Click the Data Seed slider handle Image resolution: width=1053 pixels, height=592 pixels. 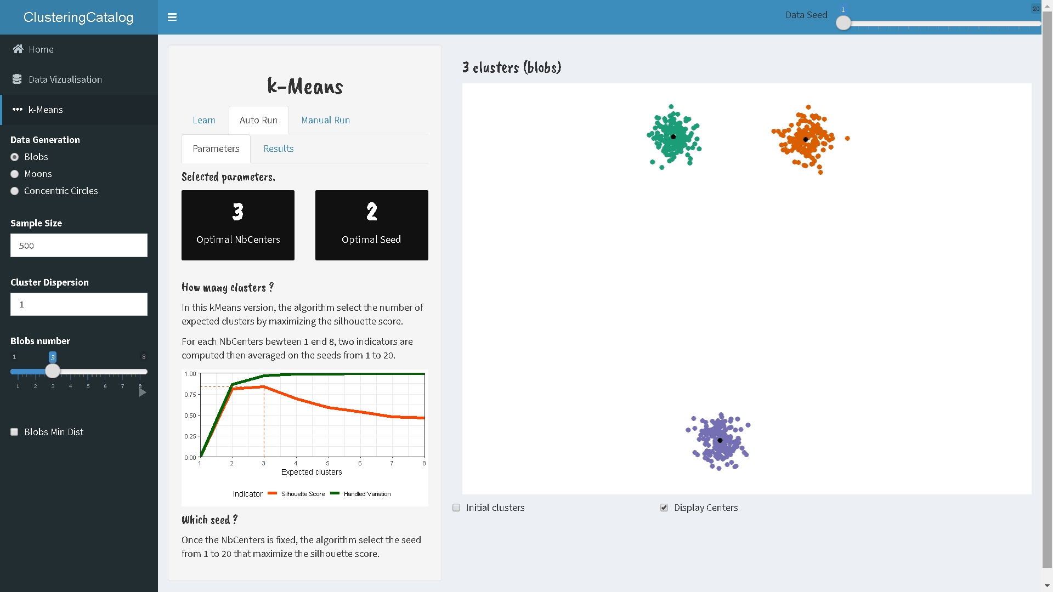pyautogui.click(x=843, y=23)
